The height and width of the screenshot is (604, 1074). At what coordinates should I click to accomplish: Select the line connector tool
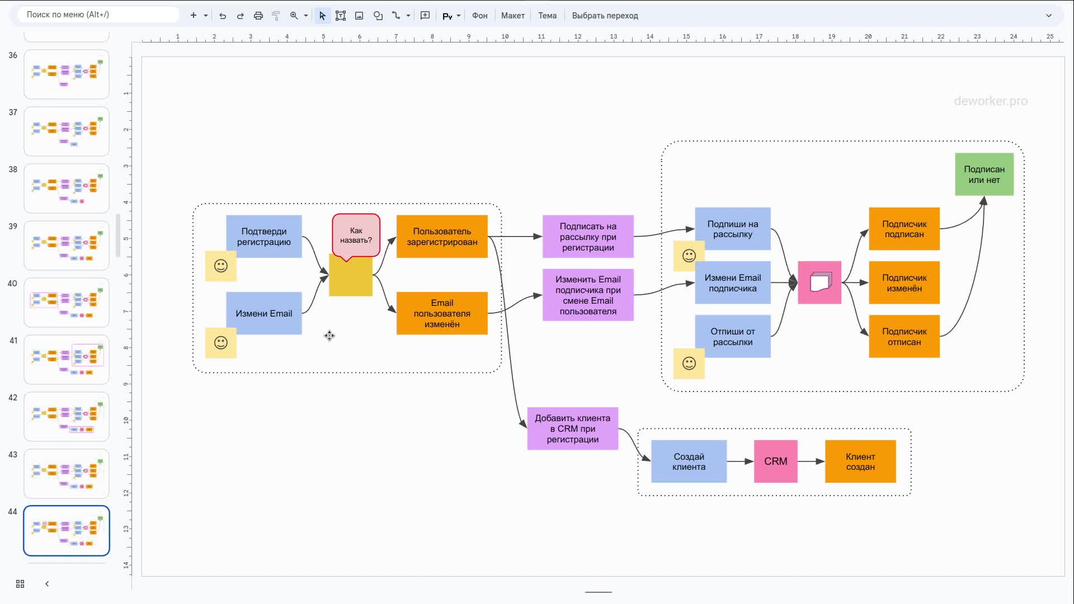click(396, 16)
